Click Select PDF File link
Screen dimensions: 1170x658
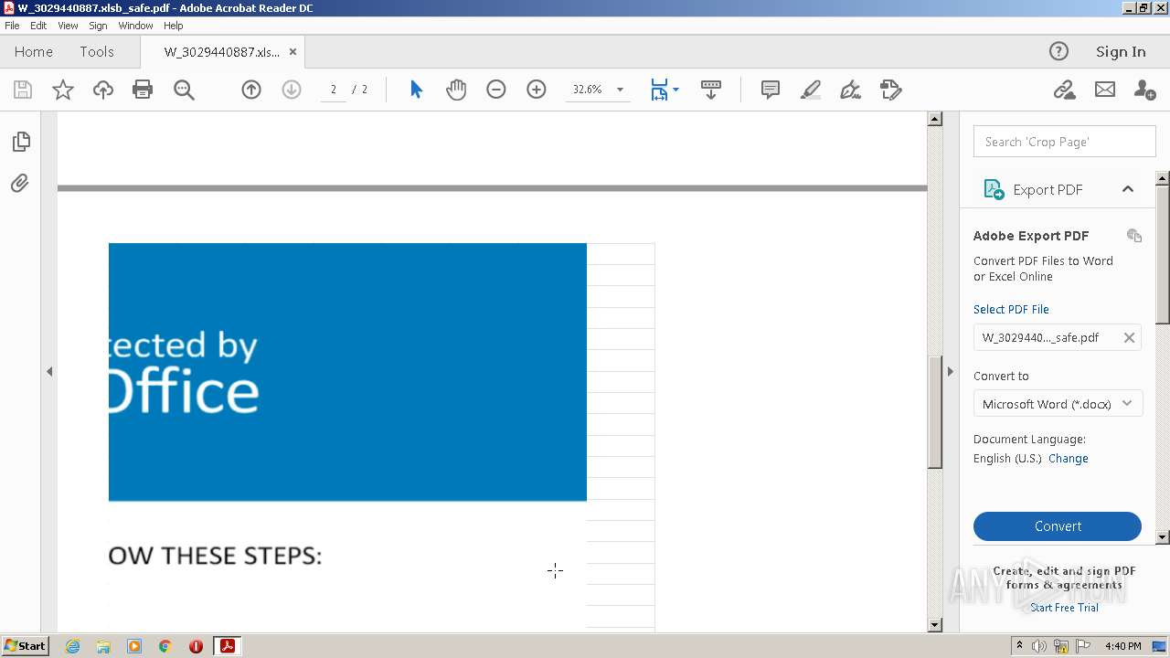[1011, 309]
